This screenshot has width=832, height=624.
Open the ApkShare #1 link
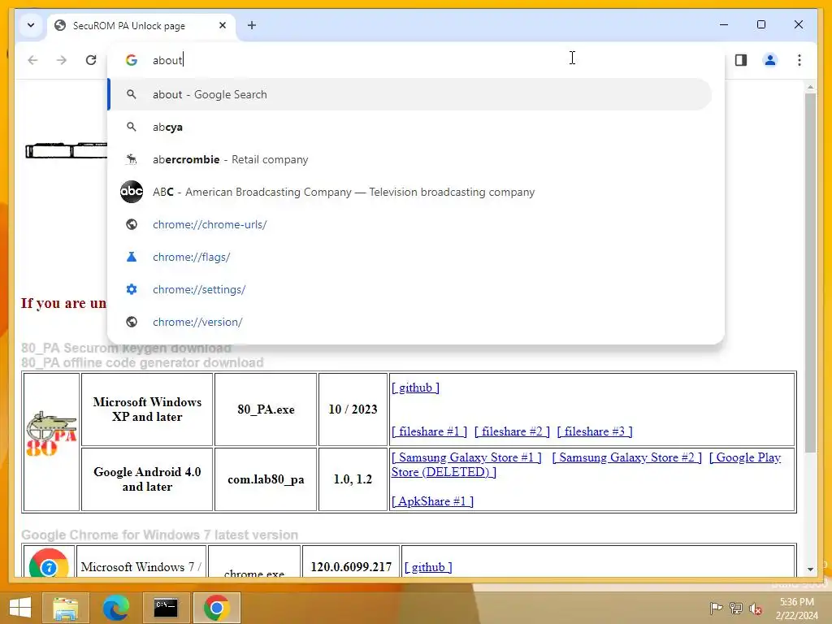pyautogui.click(x=432, y=500)
